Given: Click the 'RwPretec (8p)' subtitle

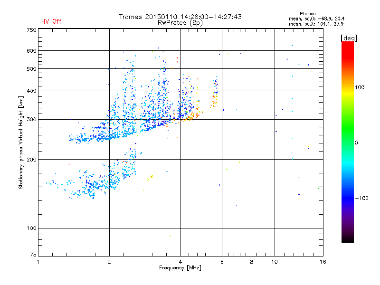Looking at the screenshot, I should click(180, 23).
